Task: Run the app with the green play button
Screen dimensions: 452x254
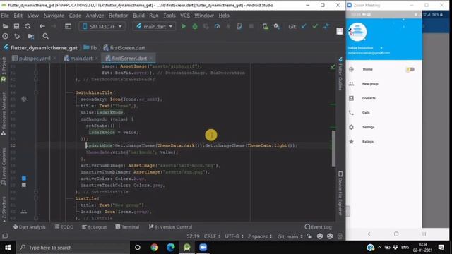Action: click(184, 26)
